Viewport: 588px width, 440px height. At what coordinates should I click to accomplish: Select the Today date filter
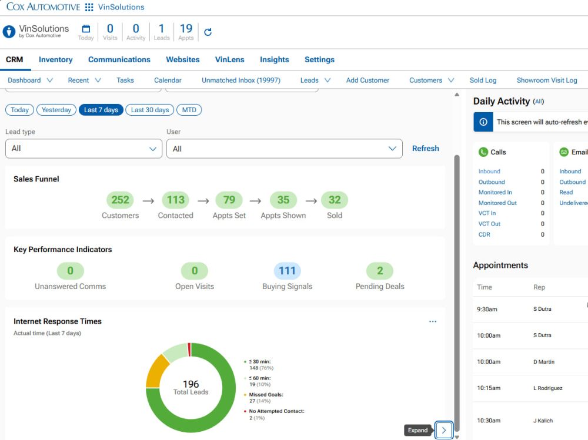tap(19, 110)
